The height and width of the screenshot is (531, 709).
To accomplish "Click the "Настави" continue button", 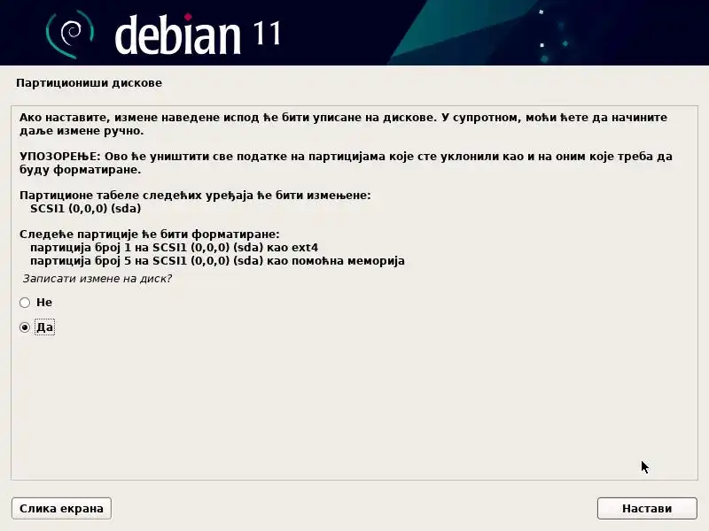I will click(647, 508).
